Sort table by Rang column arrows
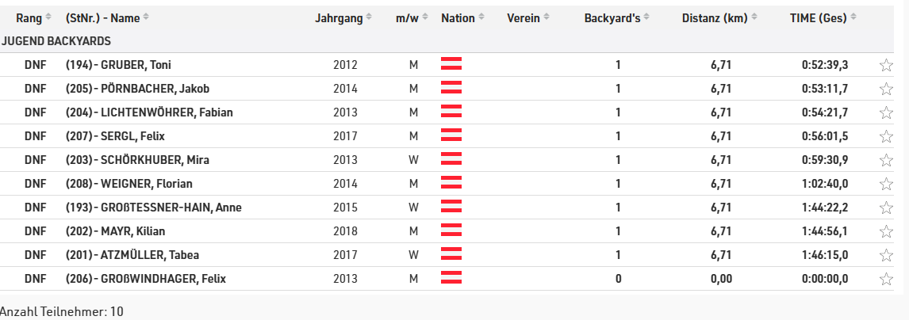Viewport: 909px width, 320px height. (48, 18)
